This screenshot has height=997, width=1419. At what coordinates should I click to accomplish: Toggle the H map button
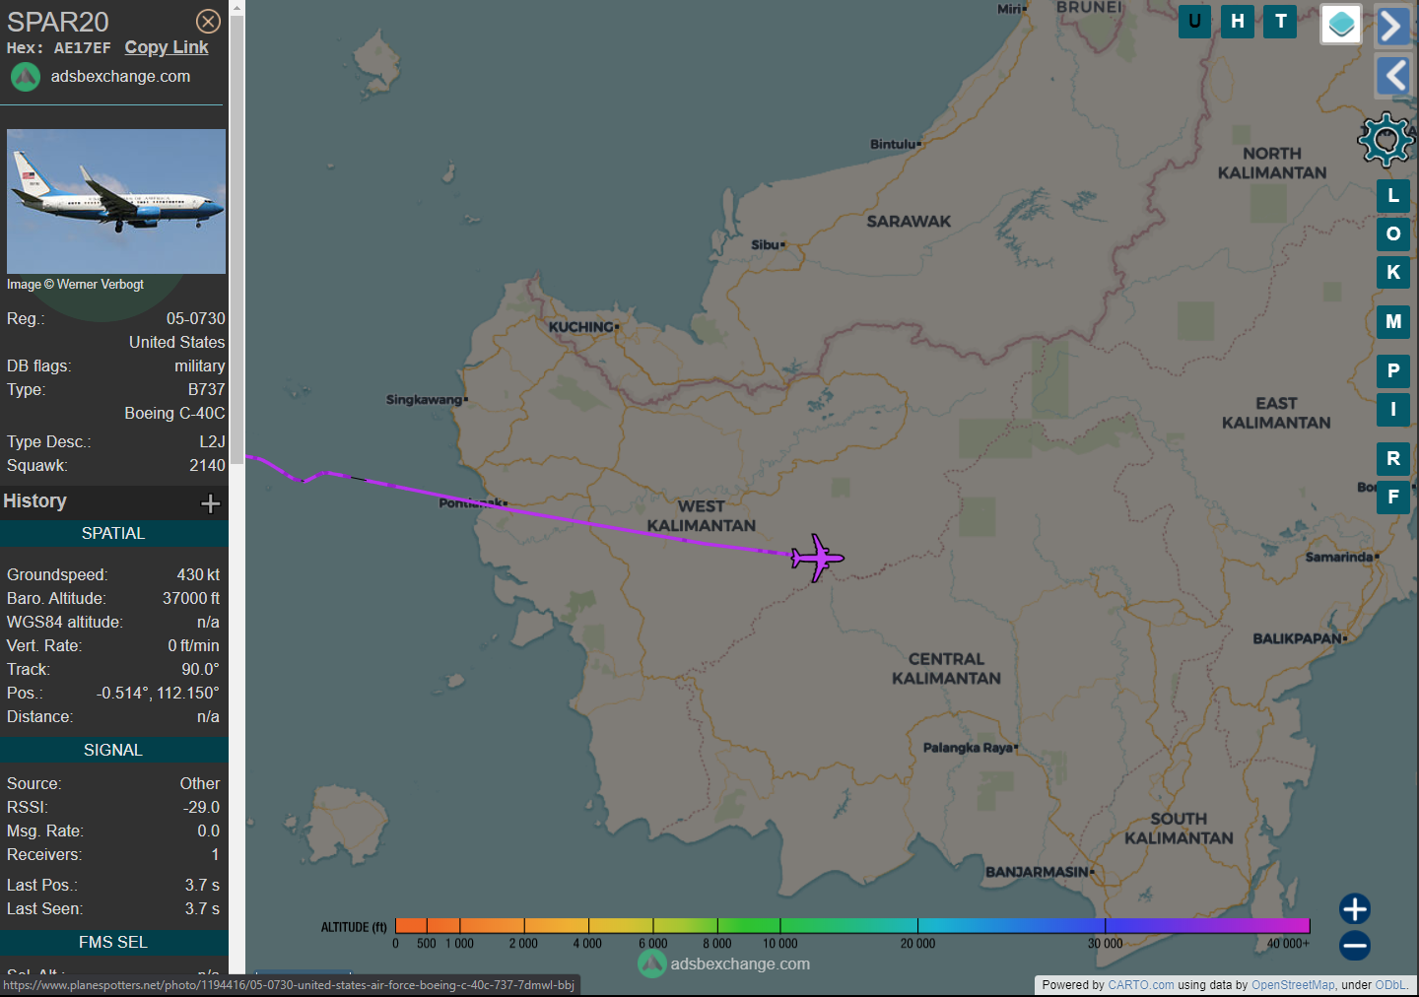click(x=1238, y=21)
